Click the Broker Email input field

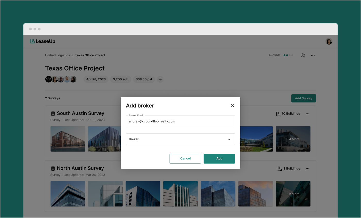180,121
